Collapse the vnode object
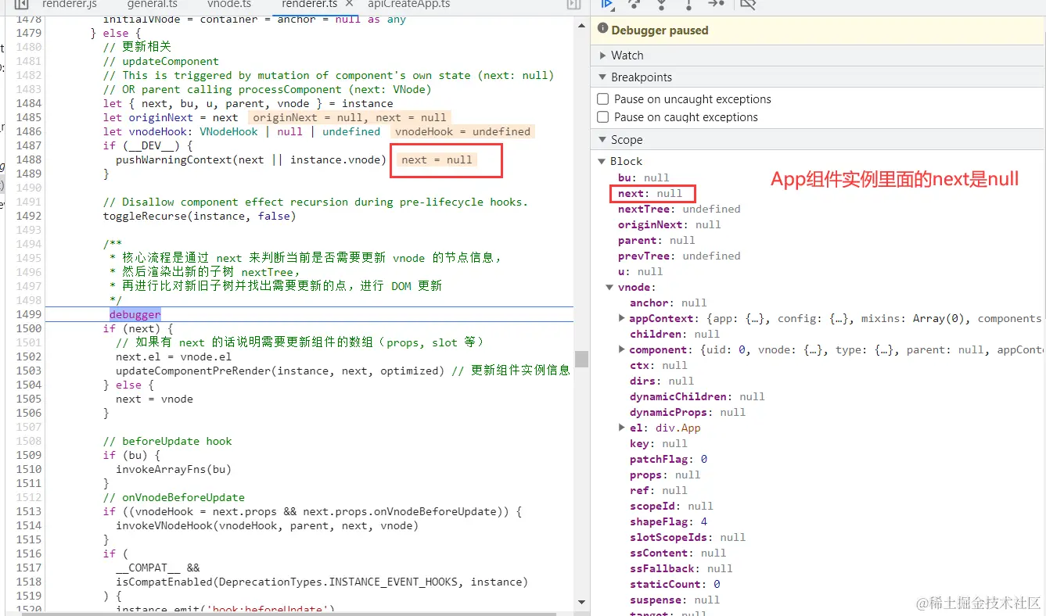Screen dimensions: 1046x616 tap(610, 287)
